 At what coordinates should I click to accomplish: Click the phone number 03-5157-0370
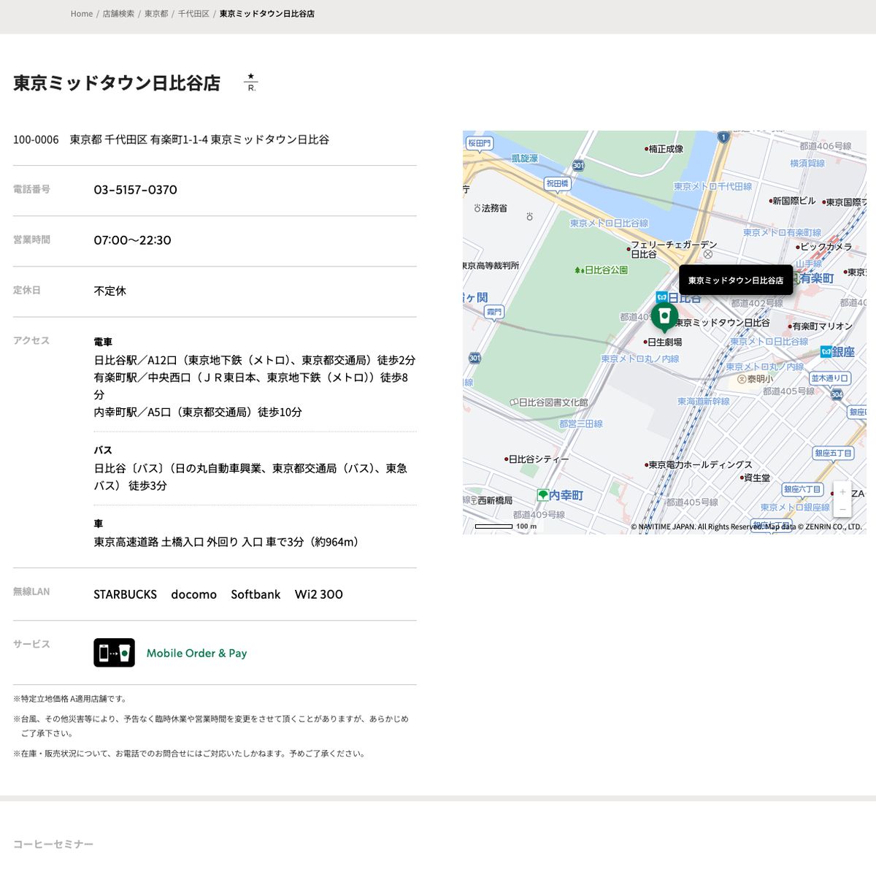(x=135, y=190)
